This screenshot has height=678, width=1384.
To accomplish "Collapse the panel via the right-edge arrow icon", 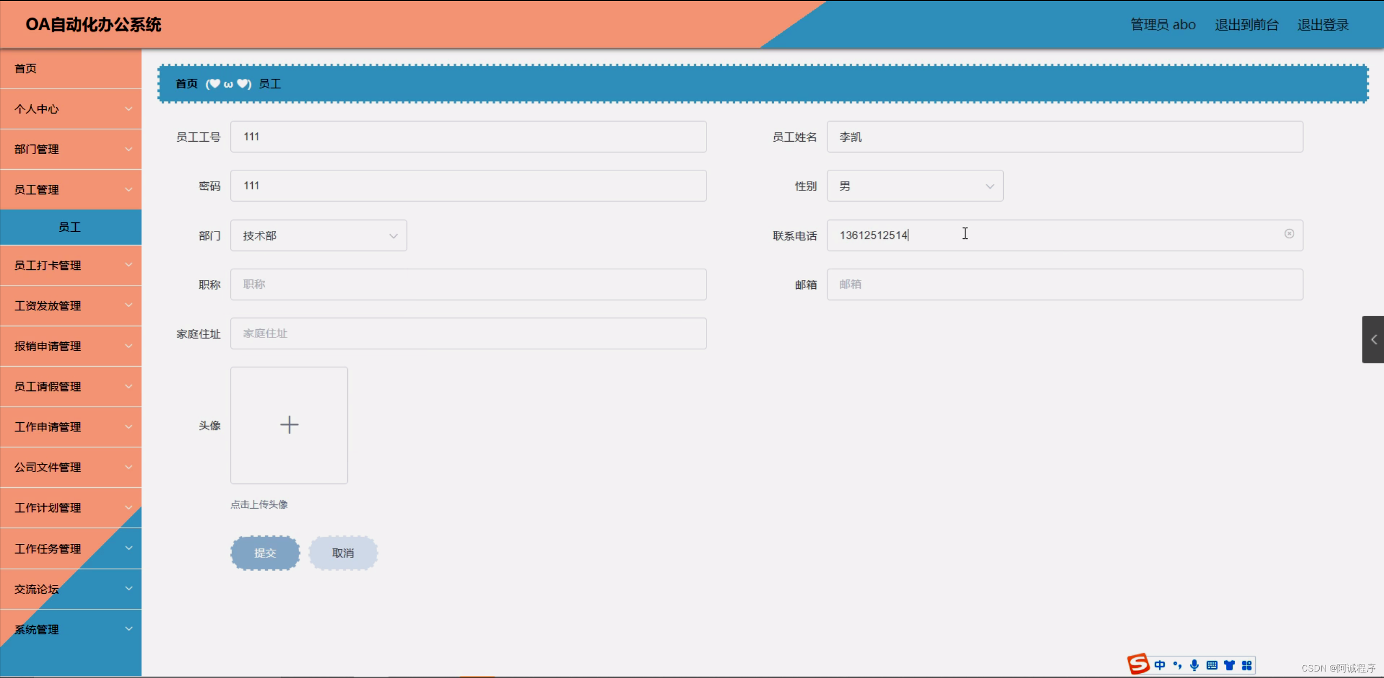I will [1373, 340].
